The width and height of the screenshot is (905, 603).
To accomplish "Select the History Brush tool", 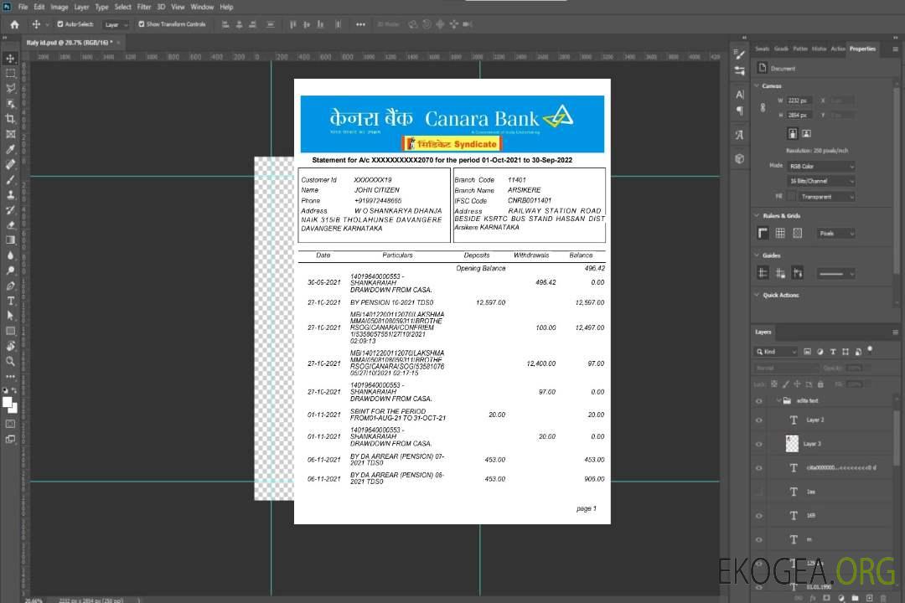I will (x=10, y=210).
